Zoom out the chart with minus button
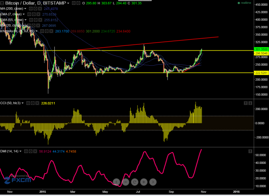269x196 pixels. click(x=126, y=182)
